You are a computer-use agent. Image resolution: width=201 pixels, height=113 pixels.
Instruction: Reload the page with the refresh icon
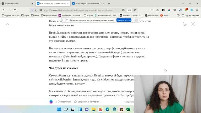[x=15, y=10]
